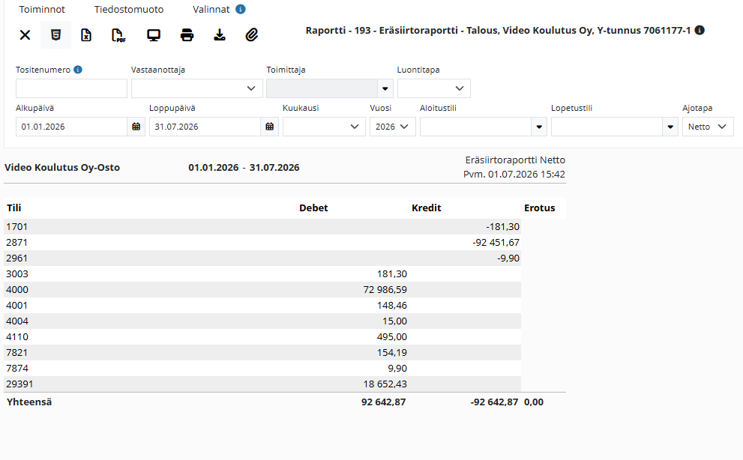The width and height of the screenshot is (743, 460).
Task: Download the report file icon
Action: coord(220,35)
